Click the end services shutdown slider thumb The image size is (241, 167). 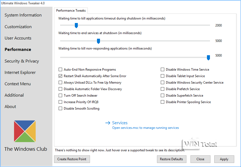pyautogui.click(x=98, y=41)
